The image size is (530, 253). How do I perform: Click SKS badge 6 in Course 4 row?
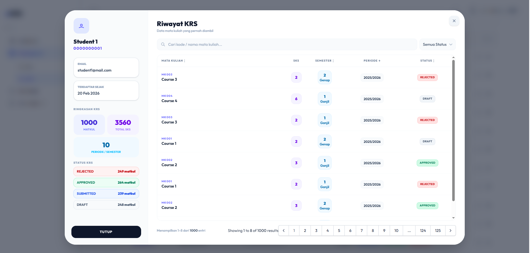coord(296,99)
